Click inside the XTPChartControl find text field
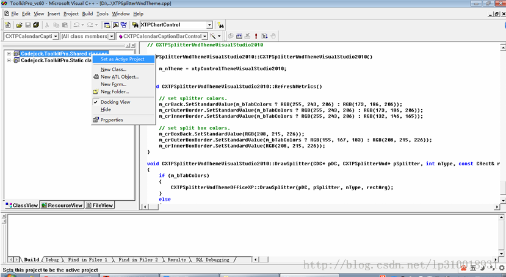Screen dimensions: 506x277 (173, 25)
